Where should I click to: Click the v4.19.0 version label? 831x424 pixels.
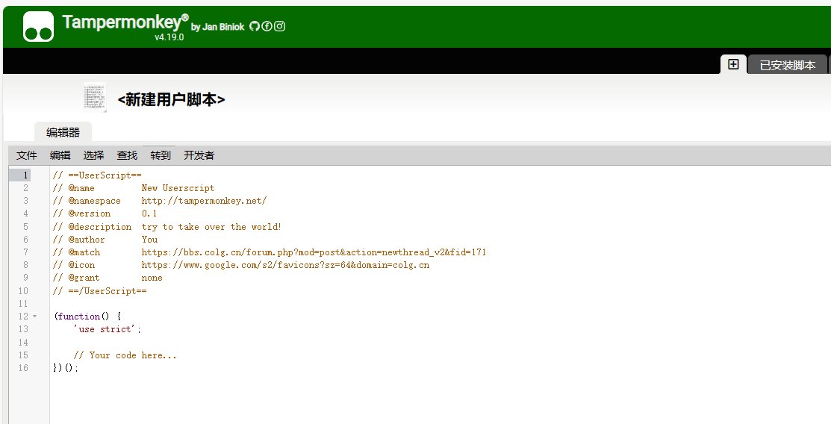tap(169, 37)
